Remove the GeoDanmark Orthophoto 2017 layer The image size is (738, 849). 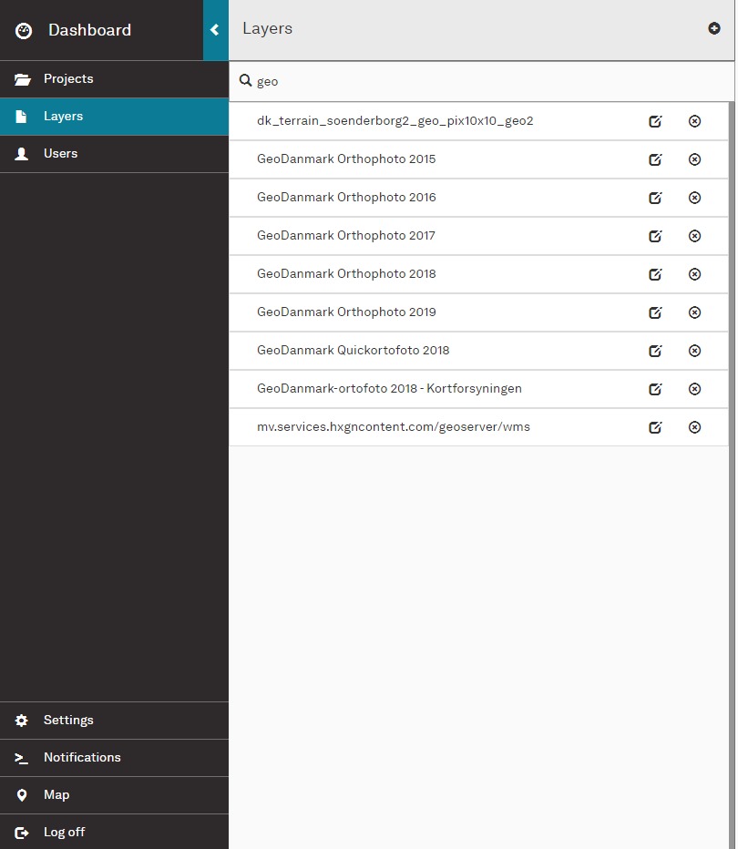[694, 236]
